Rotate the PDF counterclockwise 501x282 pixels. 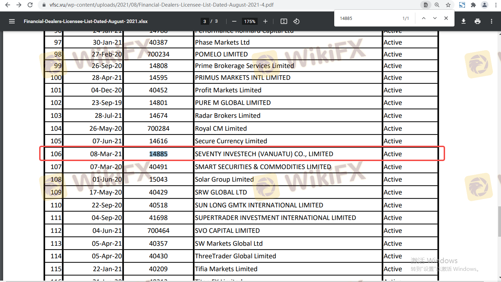pos(296,21)
